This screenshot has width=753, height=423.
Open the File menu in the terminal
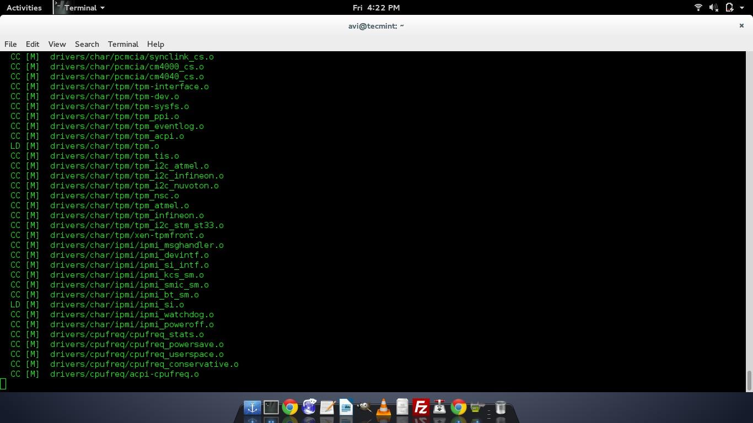10,44
